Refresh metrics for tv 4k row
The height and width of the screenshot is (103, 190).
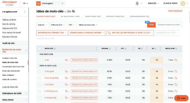pyautogui.click(x=176, y=60)
